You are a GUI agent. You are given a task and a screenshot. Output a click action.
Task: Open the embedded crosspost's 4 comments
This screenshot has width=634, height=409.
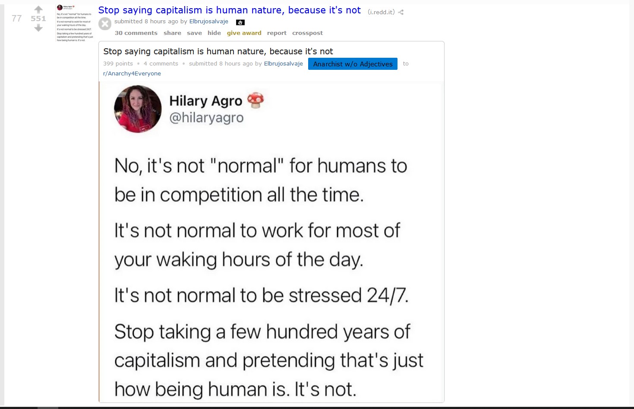point(161,63)
